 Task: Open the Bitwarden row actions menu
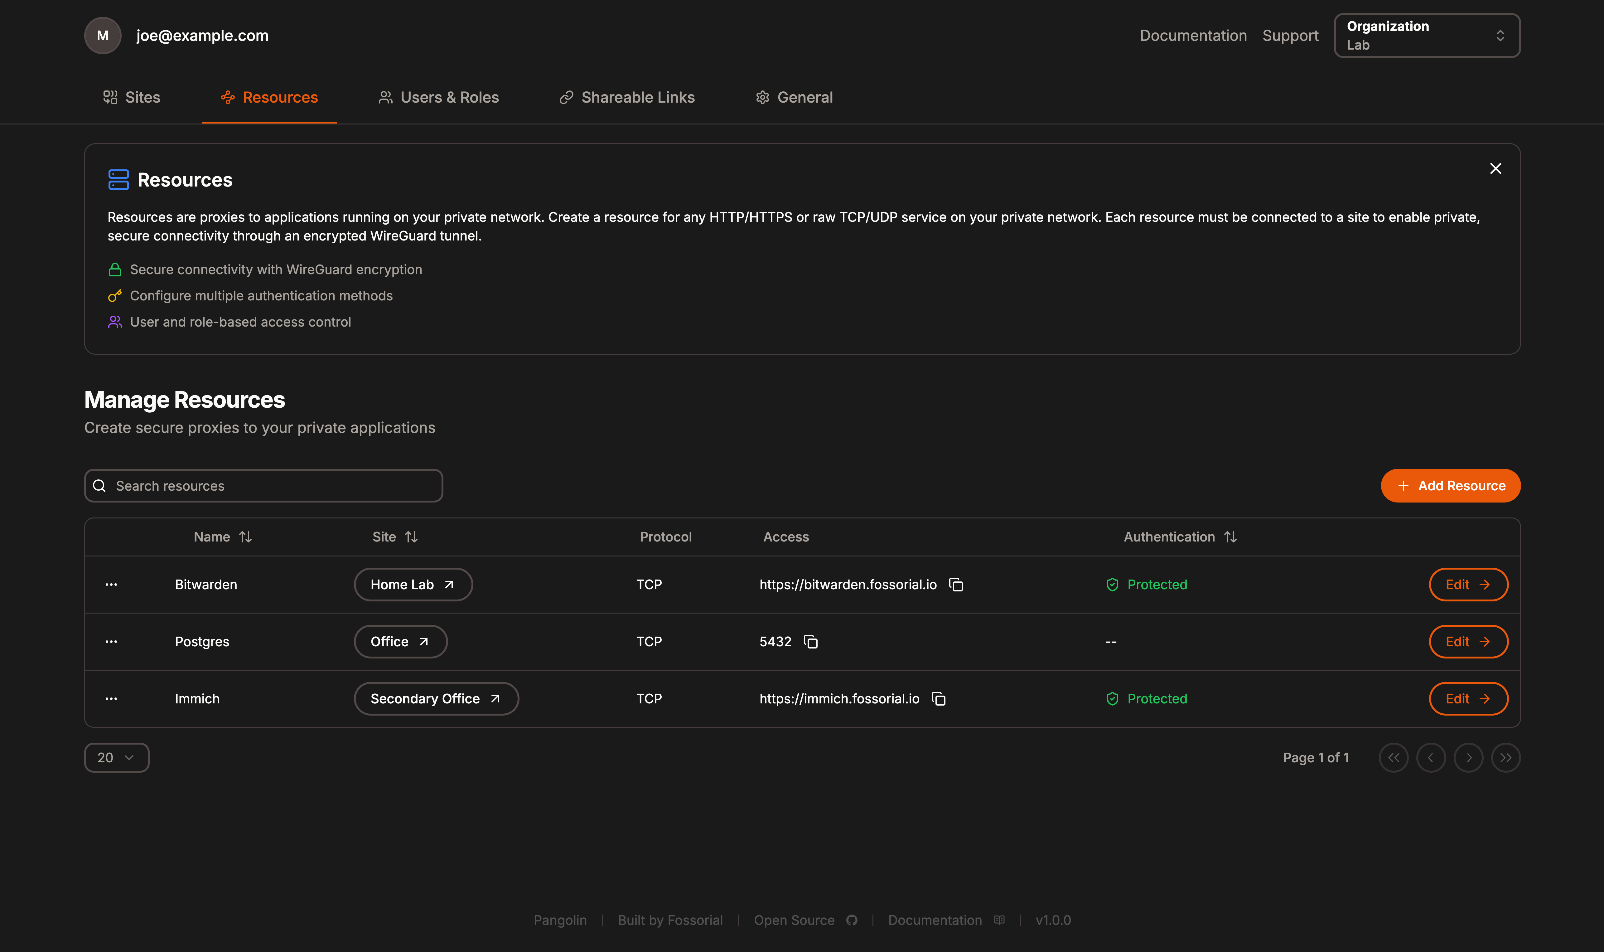click(x=111, y=585)
